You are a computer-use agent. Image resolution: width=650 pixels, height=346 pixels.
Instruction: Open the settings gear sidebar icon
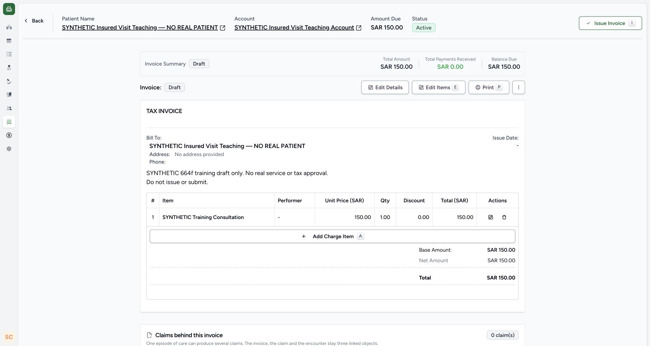click(x=9, y=149)
